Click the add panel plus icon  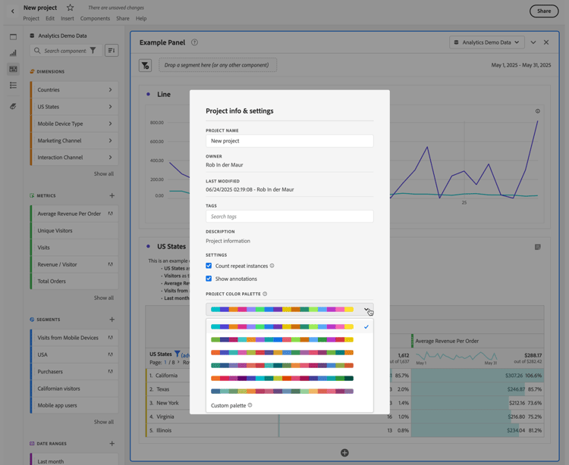[x=344, y=453]
